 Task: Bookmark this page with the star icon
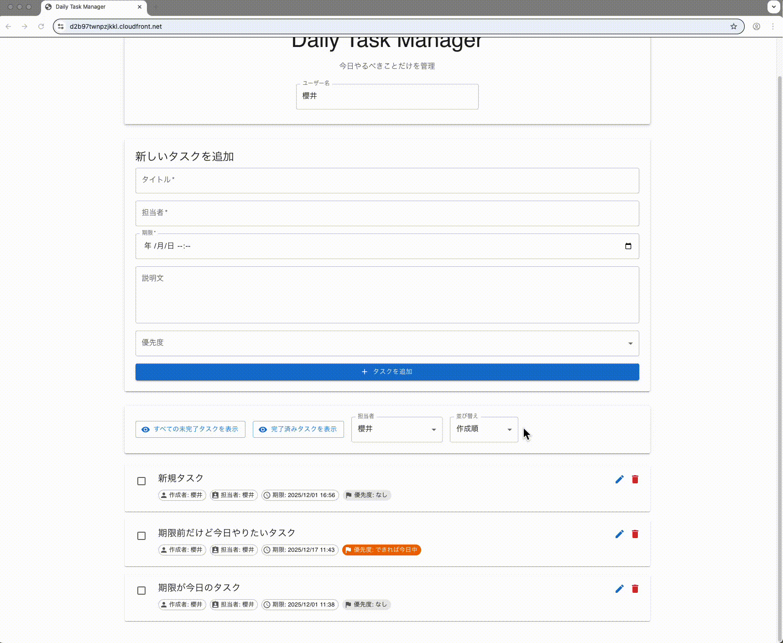coord(733,26)
